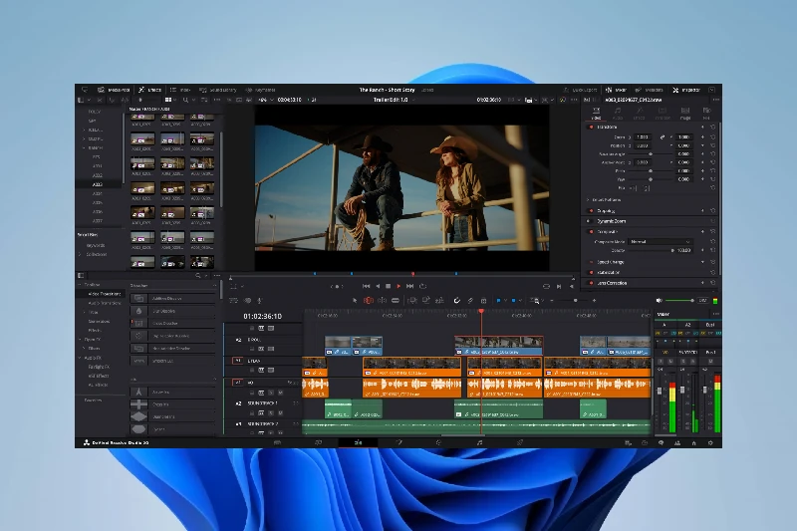Toggle the Inspector panel button

[x=686, y=90]
